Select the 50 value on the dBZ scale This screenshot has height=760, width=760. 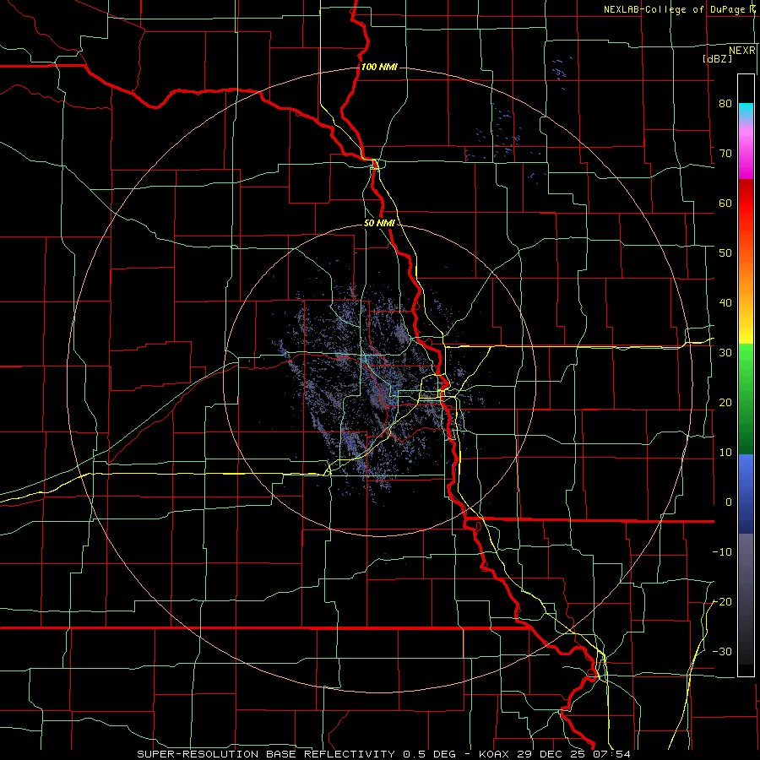click(725, 253)
